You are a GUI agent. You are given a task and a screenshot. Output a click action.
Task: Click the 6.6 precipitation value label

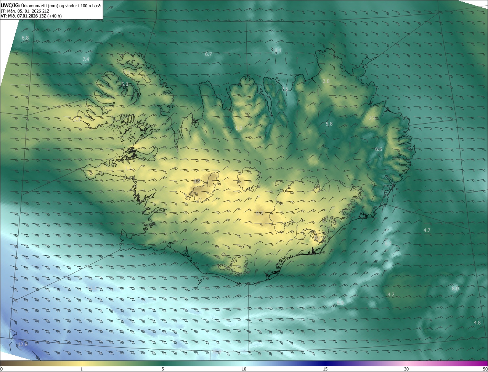coord(379,149)
